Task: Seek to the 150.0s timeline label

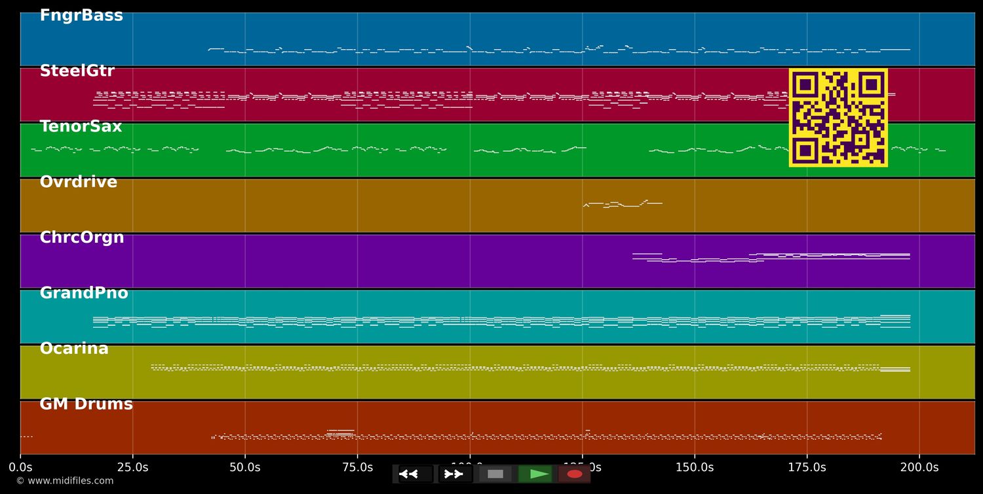Action: 695,467
